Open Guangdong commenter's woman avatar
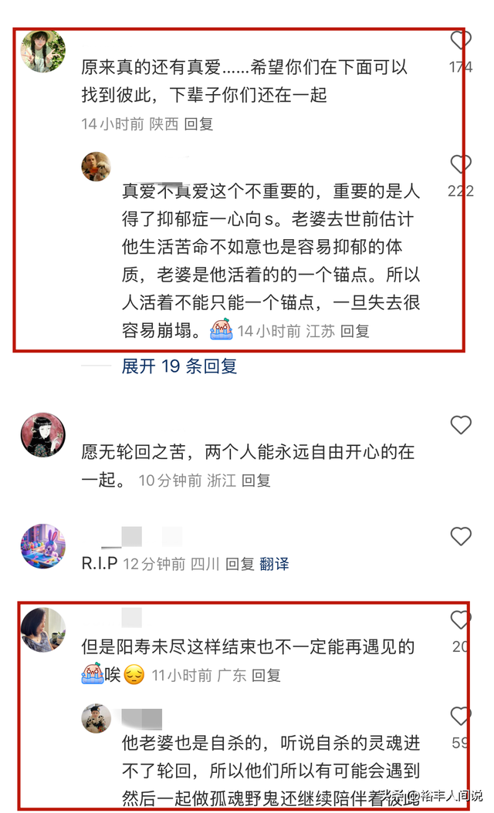Screen dimensions: 494x813 (x=43, y=629)
